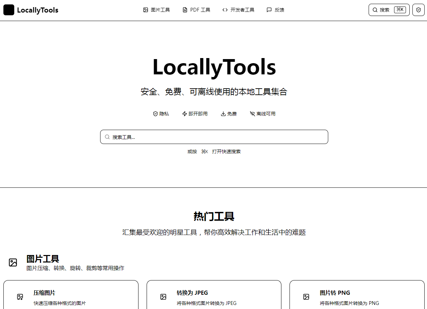
Task: Open the PDF 工具 navigation menu
Action: click(x=197, y=10)
